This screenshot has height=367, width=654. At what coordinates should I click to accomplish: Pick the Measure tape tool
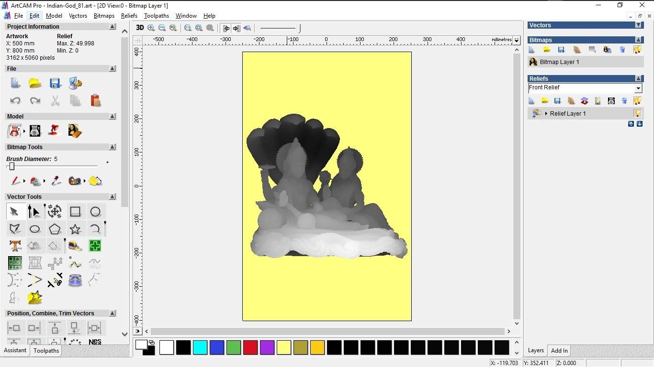(x=75, y=246)
